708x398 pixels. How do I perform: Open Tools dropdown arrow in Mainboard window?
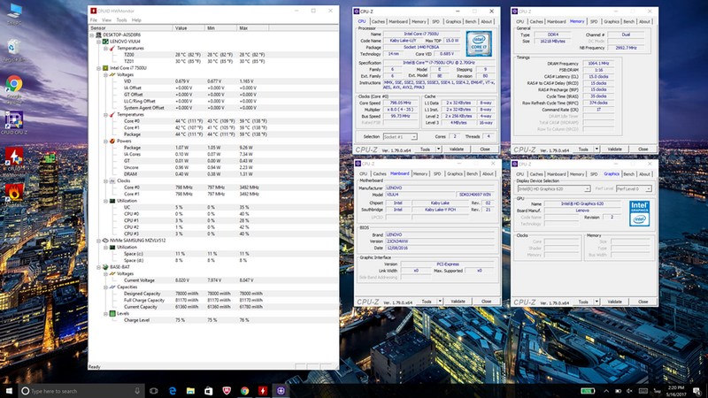439,302
